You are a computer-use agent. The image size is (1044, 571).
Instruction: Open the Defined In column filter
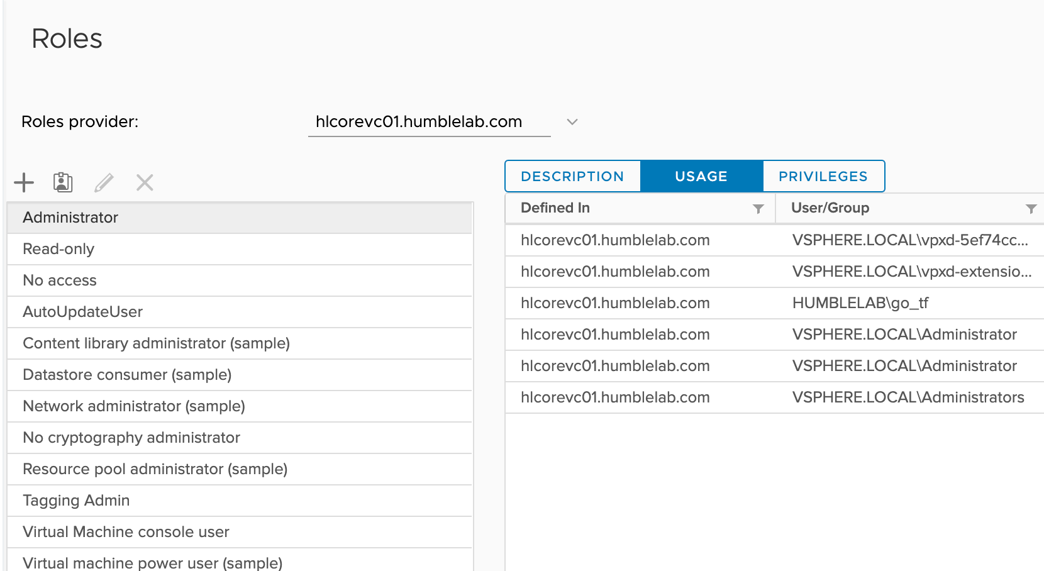(x=758, y=209)
